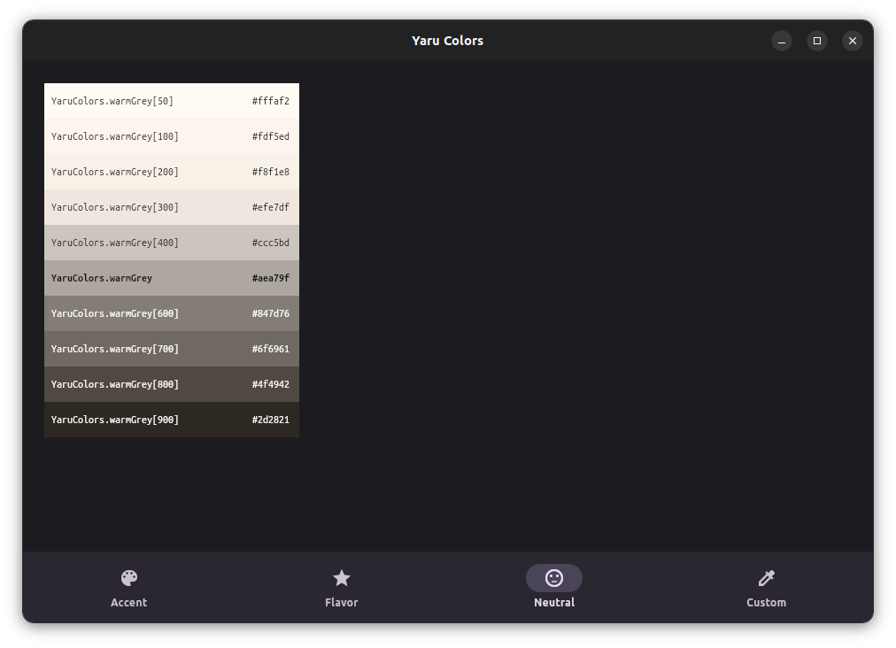Open the Accent palette icon
Image resolution: width=896 pixels, height=648 pixels.
point(129,578)
